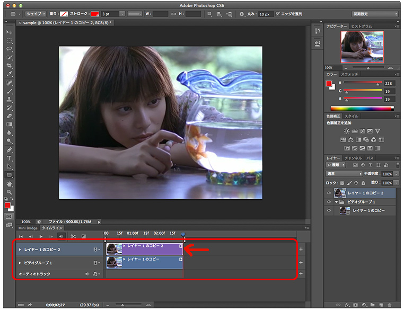
Task: Select the Gradient tool
Action: click(9, 125)
